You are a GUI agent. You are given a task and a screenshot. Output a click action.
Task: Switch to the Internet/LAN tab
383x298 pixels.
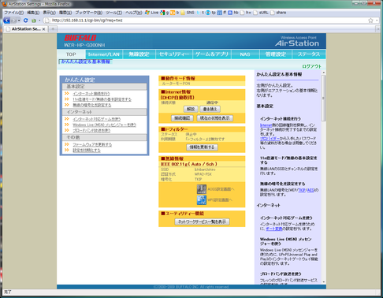pos(104,54)
